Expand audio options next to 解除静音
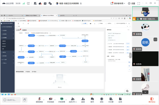Screen dimensions: 159x105 (x=44, y=100)
